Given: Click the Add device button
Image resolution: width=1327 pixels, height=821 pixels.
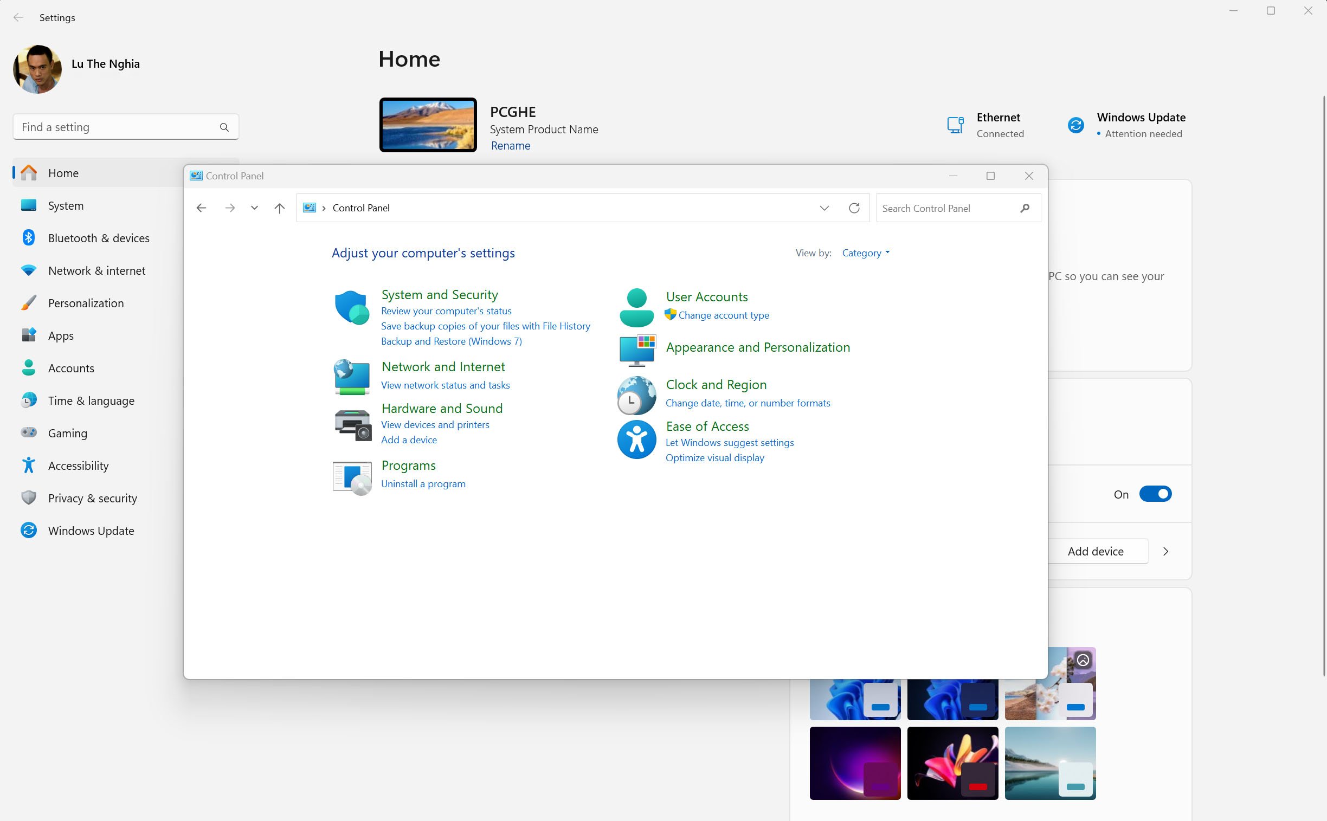Looking at the screenshot, I should pos(1095,551).
